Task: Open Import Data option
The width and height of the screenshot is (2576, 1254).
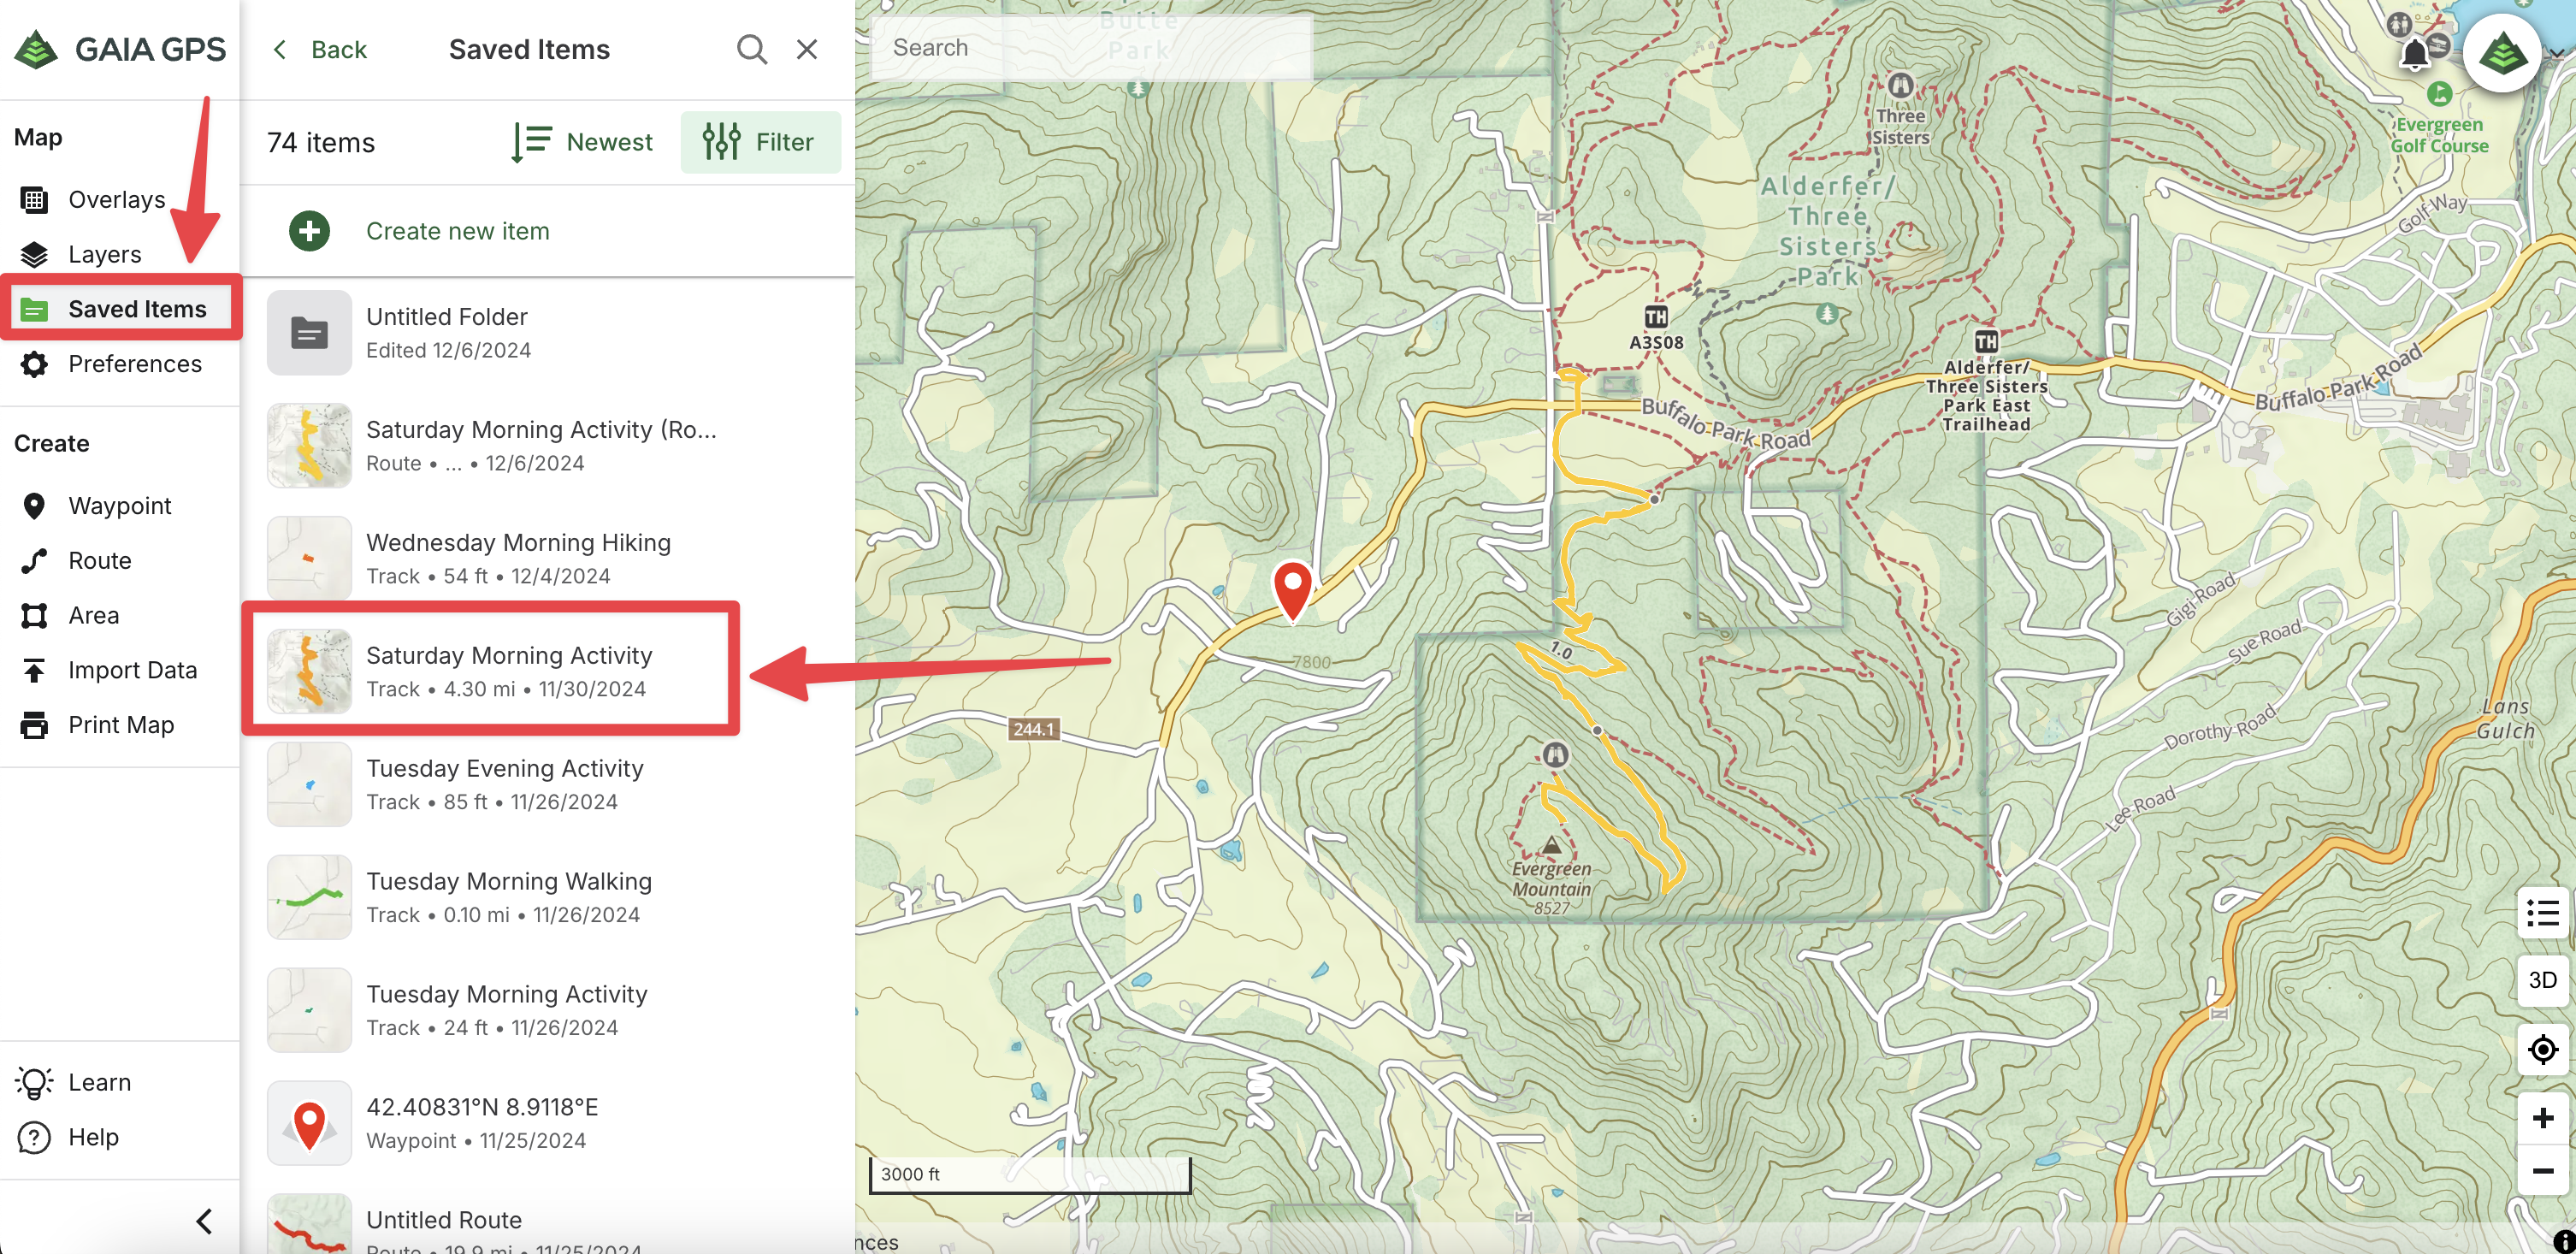Action: pyautogui.click(x=131, y=670)
